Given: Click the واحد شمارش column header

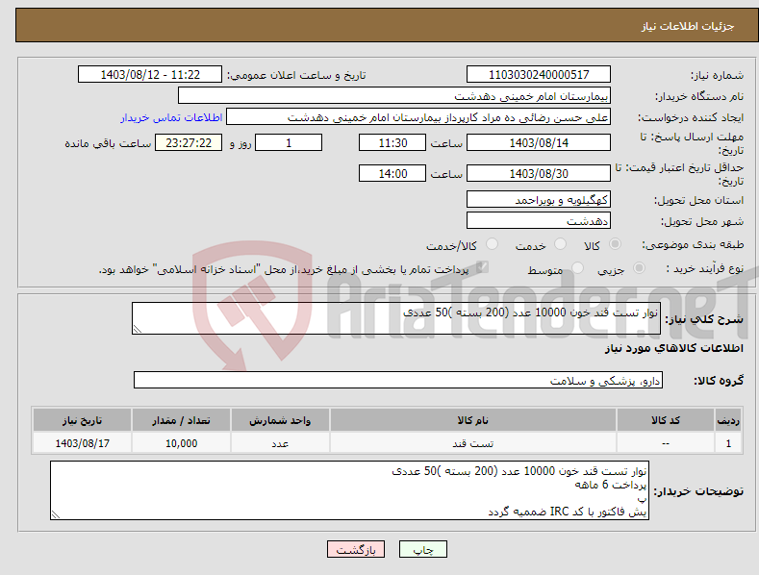Looking at the screenshot, I should (x=280, y=420).
